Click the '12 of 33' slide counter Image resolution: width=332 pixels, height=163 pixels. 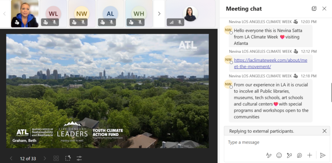tap(28, 159)
